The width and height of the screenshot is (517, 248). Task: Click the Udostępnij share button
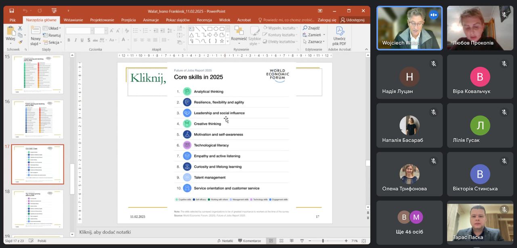tap(352, 20)
